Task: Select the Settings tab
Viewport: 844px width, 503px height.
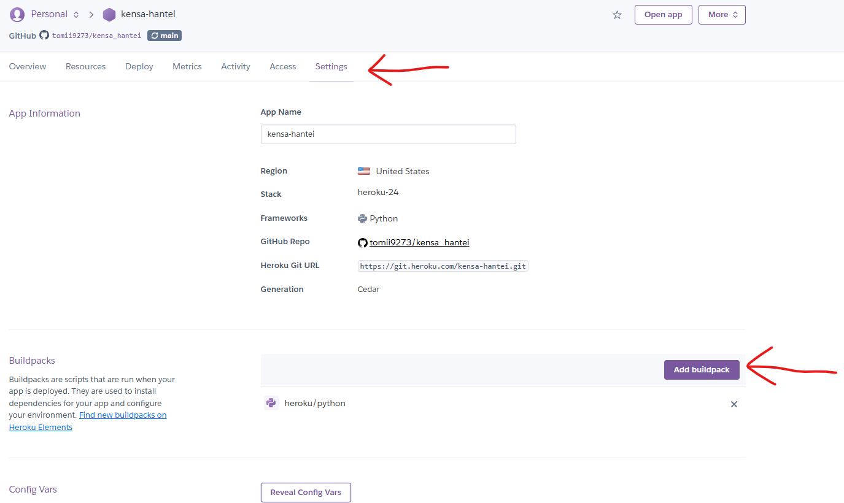Action: [331, 66]
